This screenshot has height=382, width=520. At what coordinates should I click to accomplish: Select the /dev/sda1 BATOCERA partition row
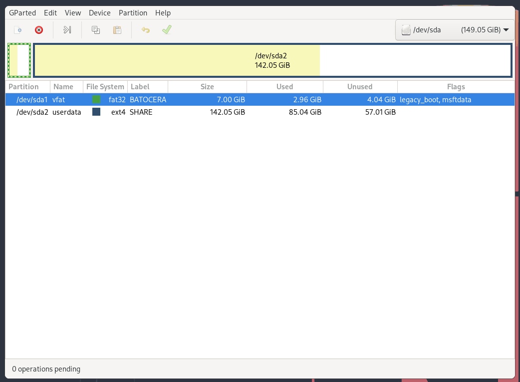click(x=200, y=100)
